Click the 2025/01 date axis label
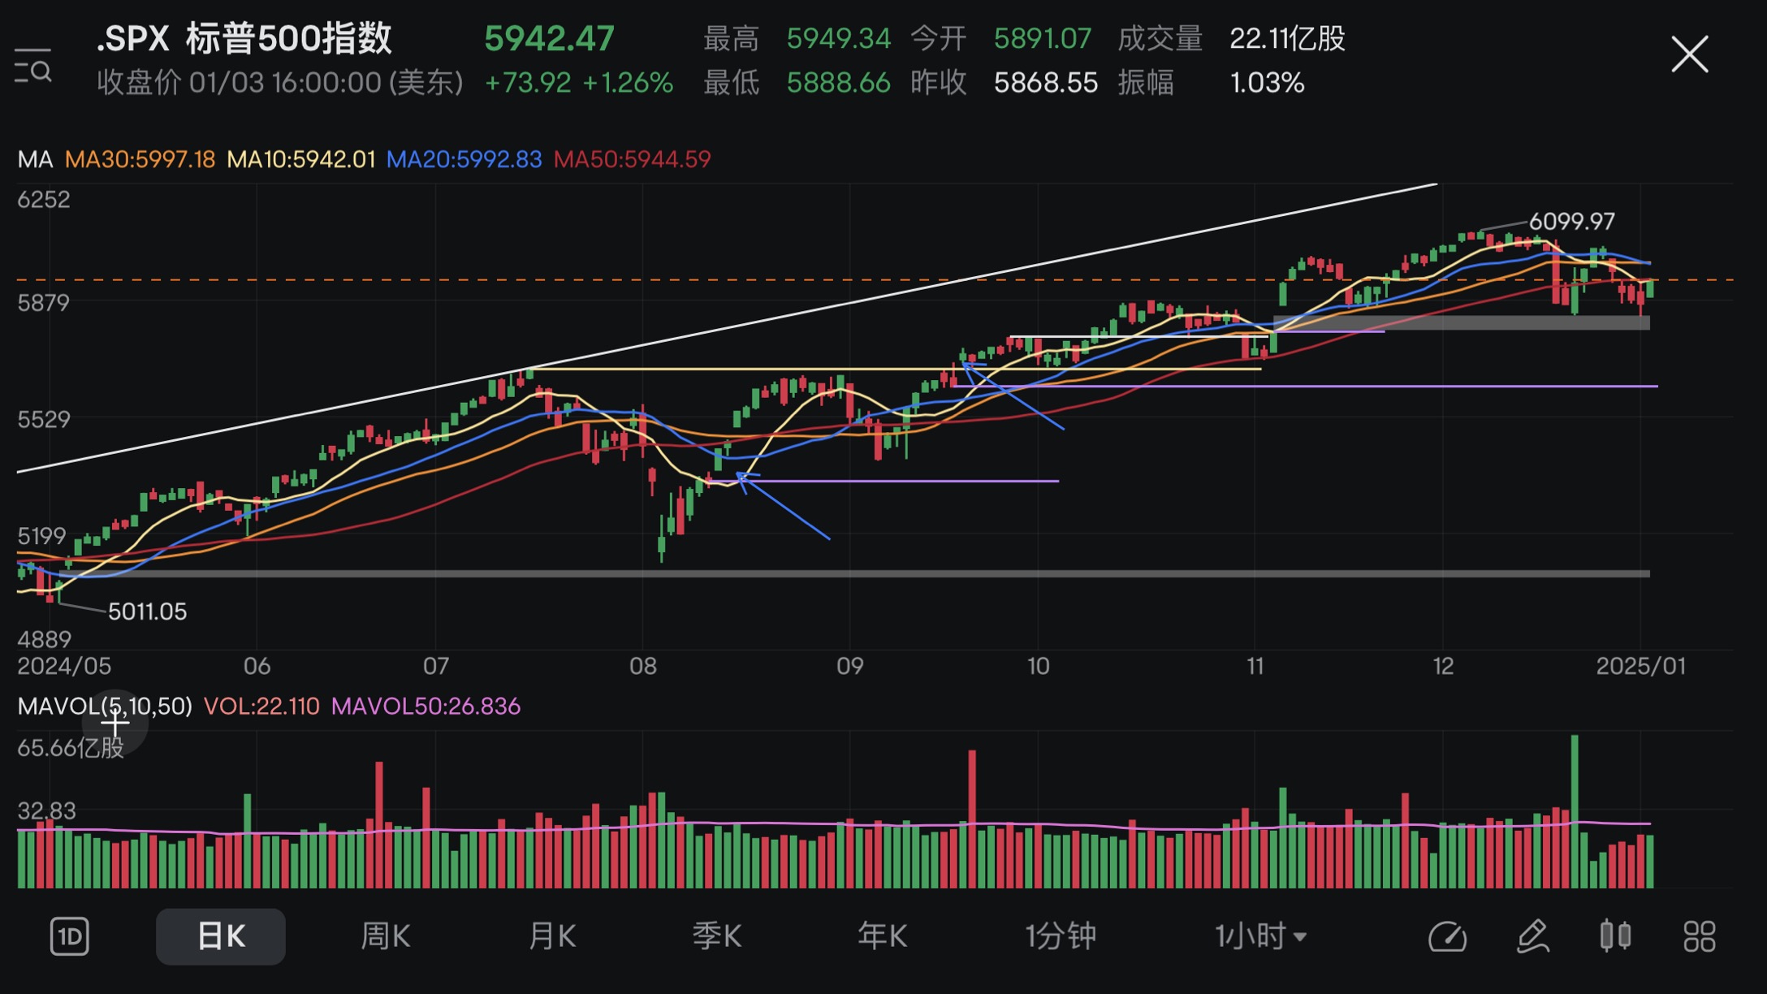This screenshot has height=994, width=1767. tap(1641, 666)
